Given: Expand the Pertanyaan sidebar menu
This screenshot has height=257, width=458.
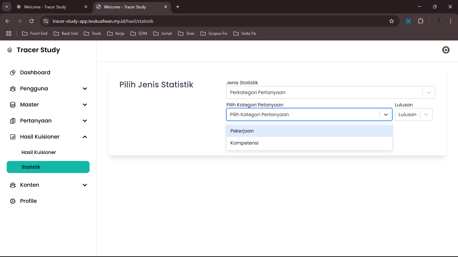Looking at the screenshot, I should pyautogui.click(x=85, y=121).
